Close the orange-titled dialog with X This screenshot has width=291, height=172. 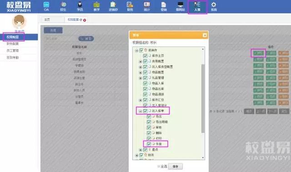coord(205,35)
